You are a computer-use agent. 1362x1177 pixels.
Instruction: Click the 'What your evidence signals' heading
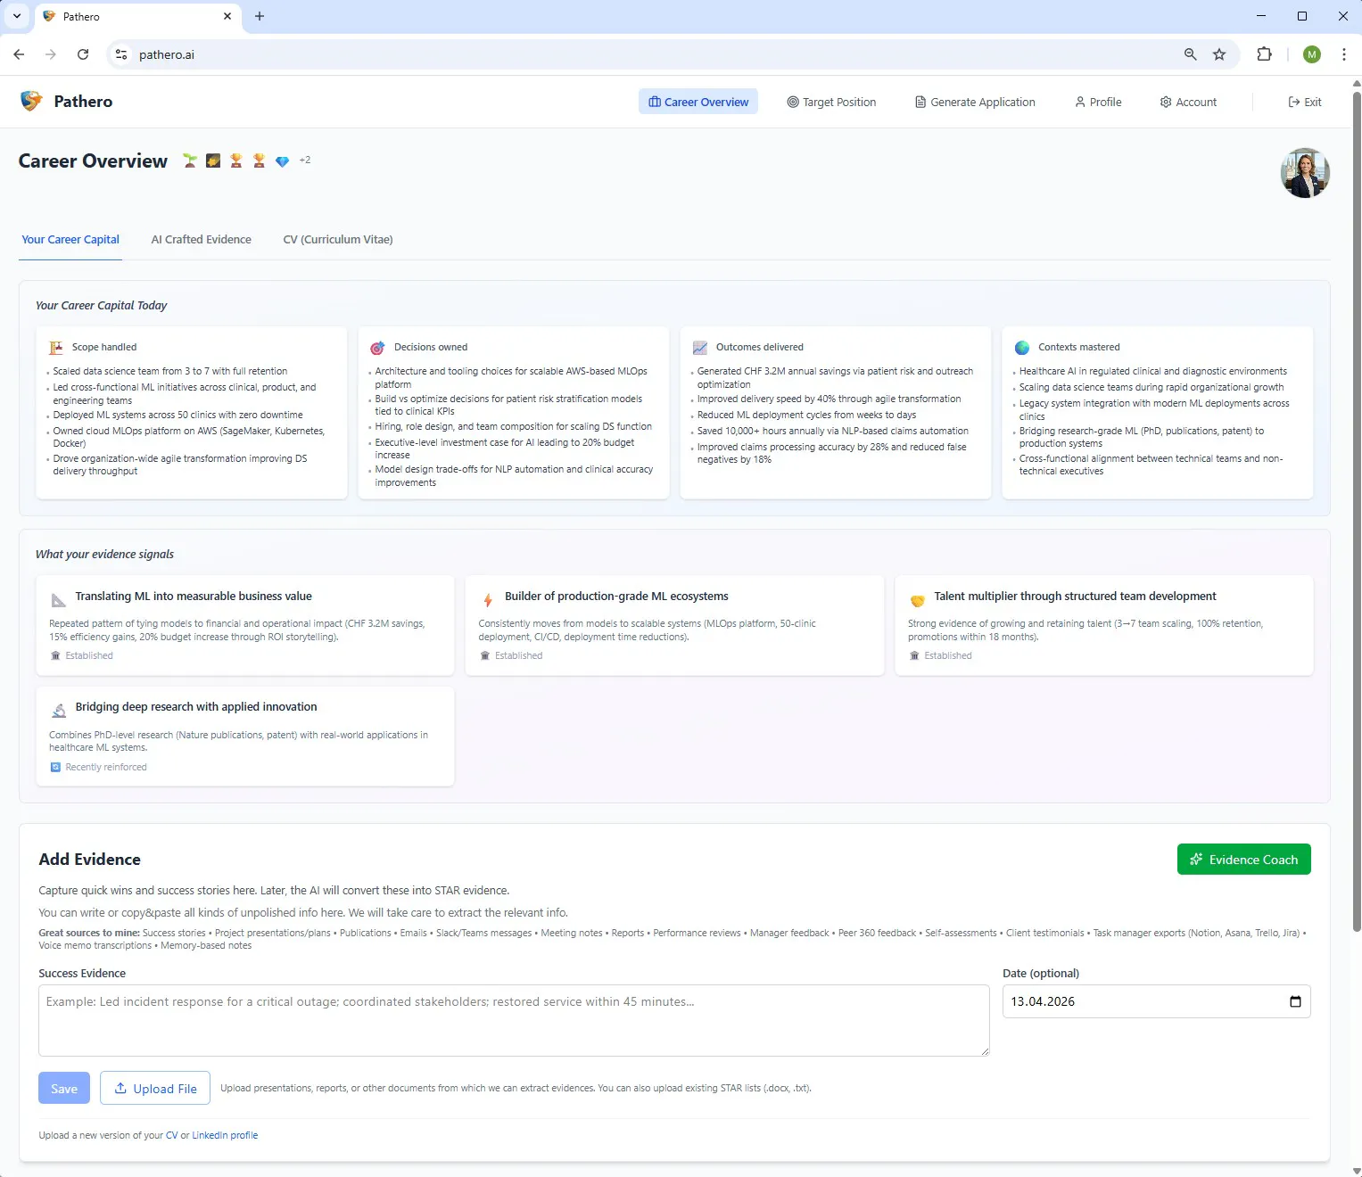coord(104,554)
